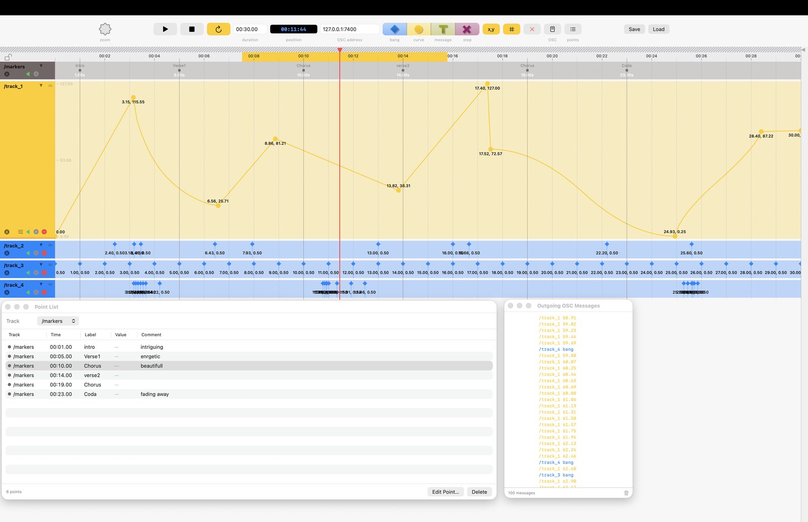The width and height of the screenshot is (808, 522).
Task: Expand the /track_4 dropdown arrow
Action: pyautogui.click(x=41, y=284)
